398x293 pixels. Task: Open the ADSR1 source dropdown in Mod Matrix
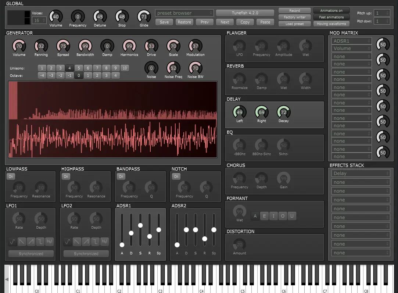352,41
